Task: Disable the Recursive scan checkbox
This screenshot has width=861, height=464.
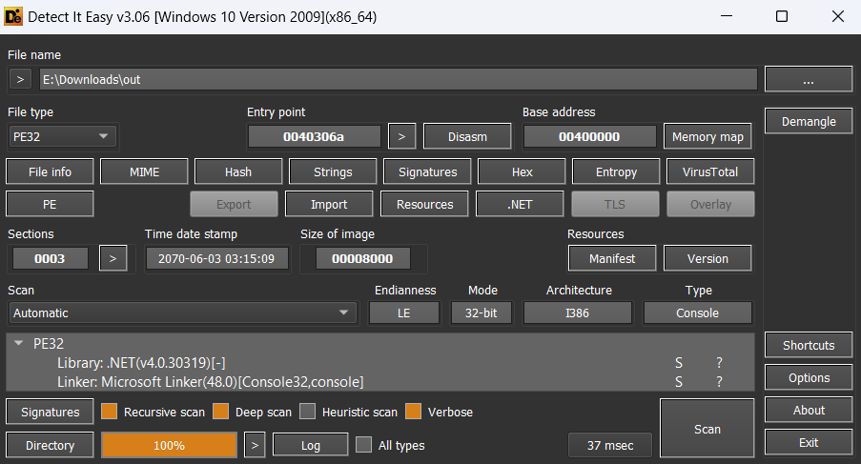Action: tap(109, 413)
